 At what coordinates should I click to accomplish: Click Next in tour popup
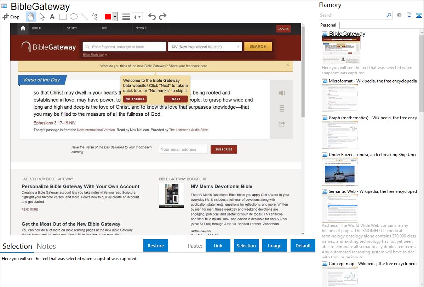(176, 99)
